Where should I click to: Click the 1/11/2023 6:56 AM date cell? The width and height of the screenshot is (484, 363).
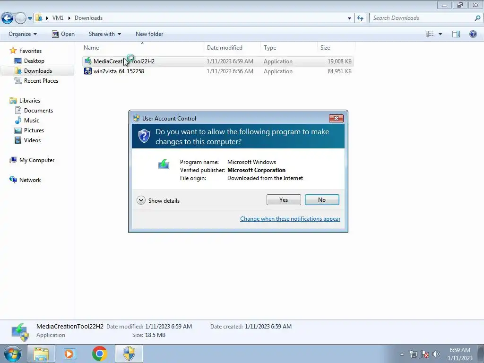coord(230,71)
